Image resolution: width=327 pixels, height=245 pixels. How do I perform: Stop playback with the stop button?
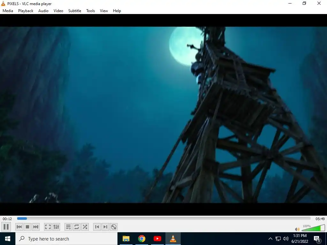(27, 227)
